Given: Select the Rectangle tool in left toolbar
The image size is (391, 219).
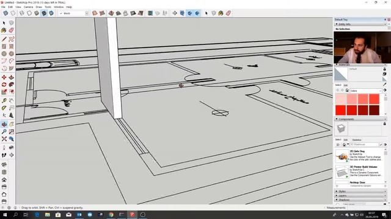Looking at the screenshot, I should pos(4,46).
